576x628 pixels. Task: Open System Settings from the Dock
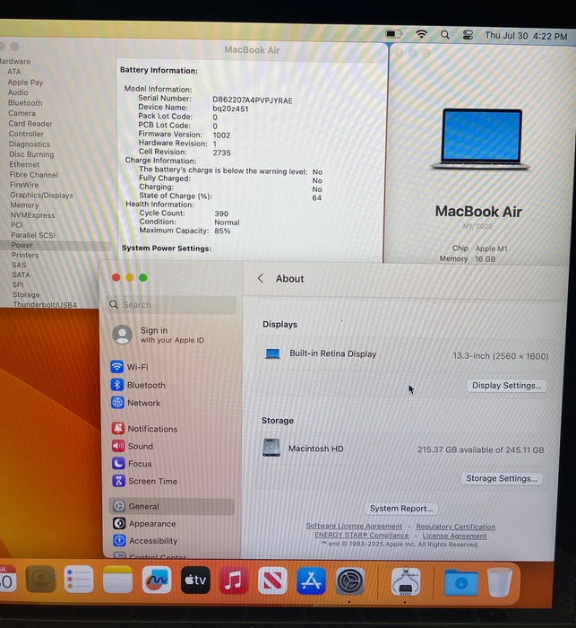click(x=350, y=581)
